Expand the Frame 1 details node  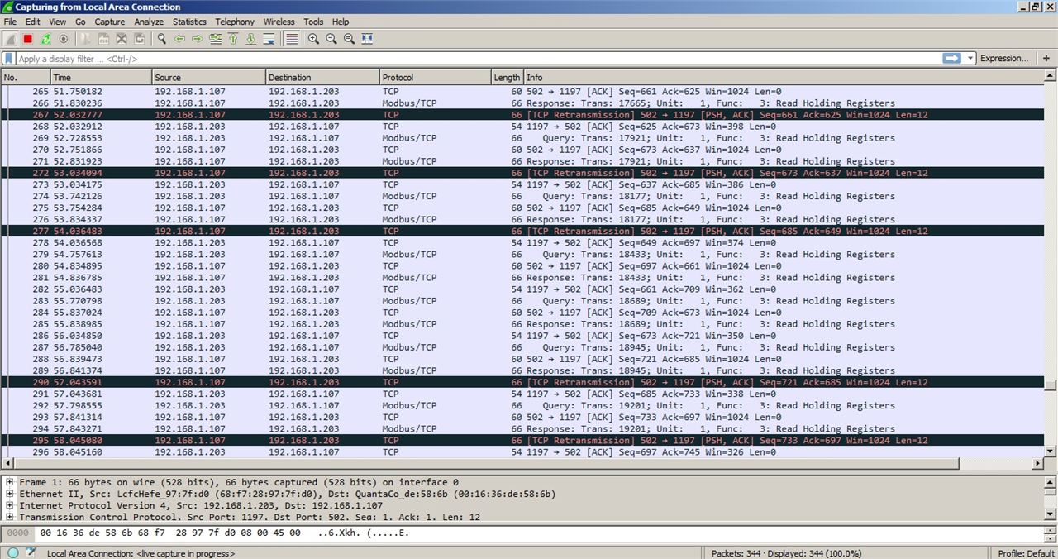pyautogui.click(x=10, y=482)
